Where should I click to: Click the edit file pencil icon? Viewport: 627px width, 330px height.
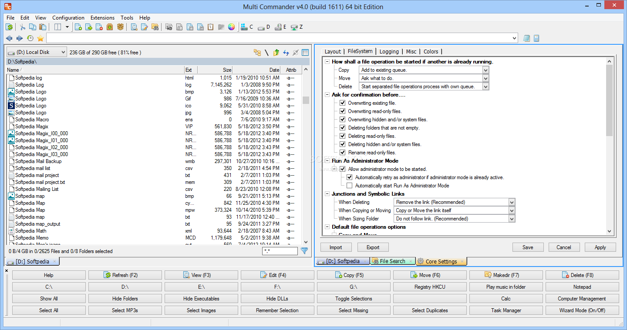pos(145,27)
